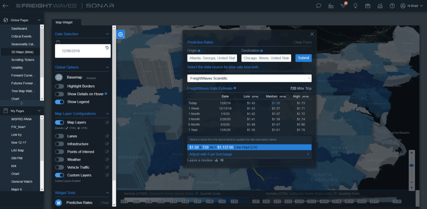
Task: Click the map zoom slider handle
Action: [412, 166]
